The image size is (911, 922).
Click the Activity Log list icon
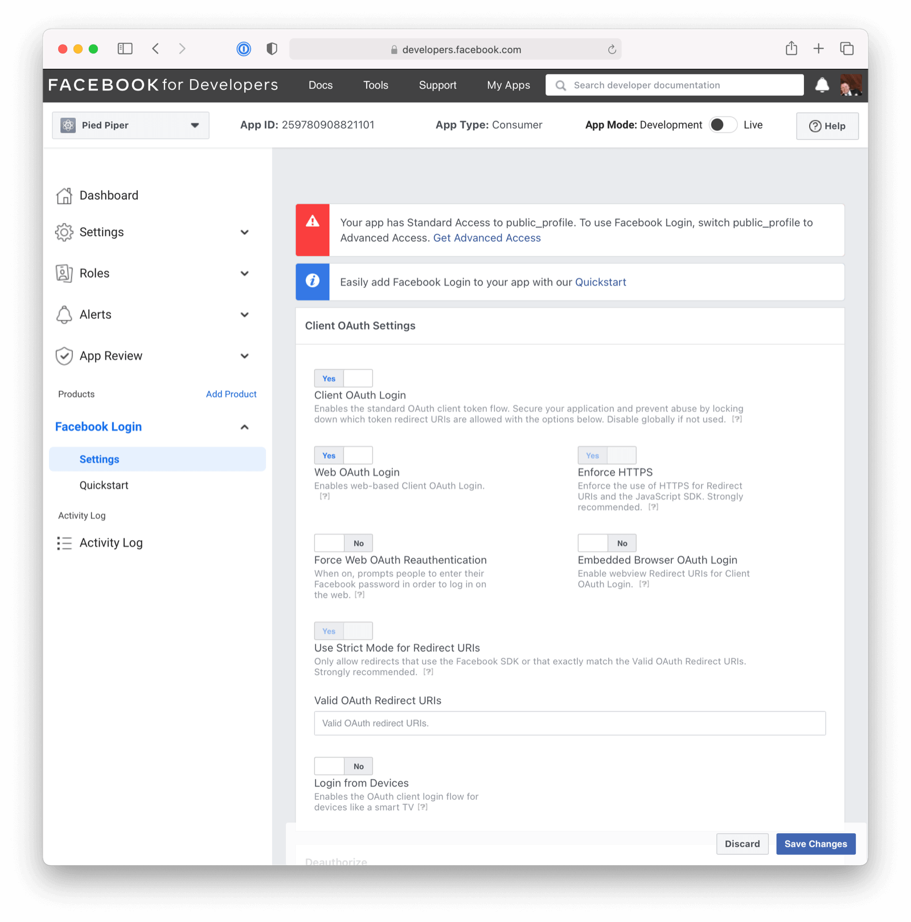click(x=64, y=543)
